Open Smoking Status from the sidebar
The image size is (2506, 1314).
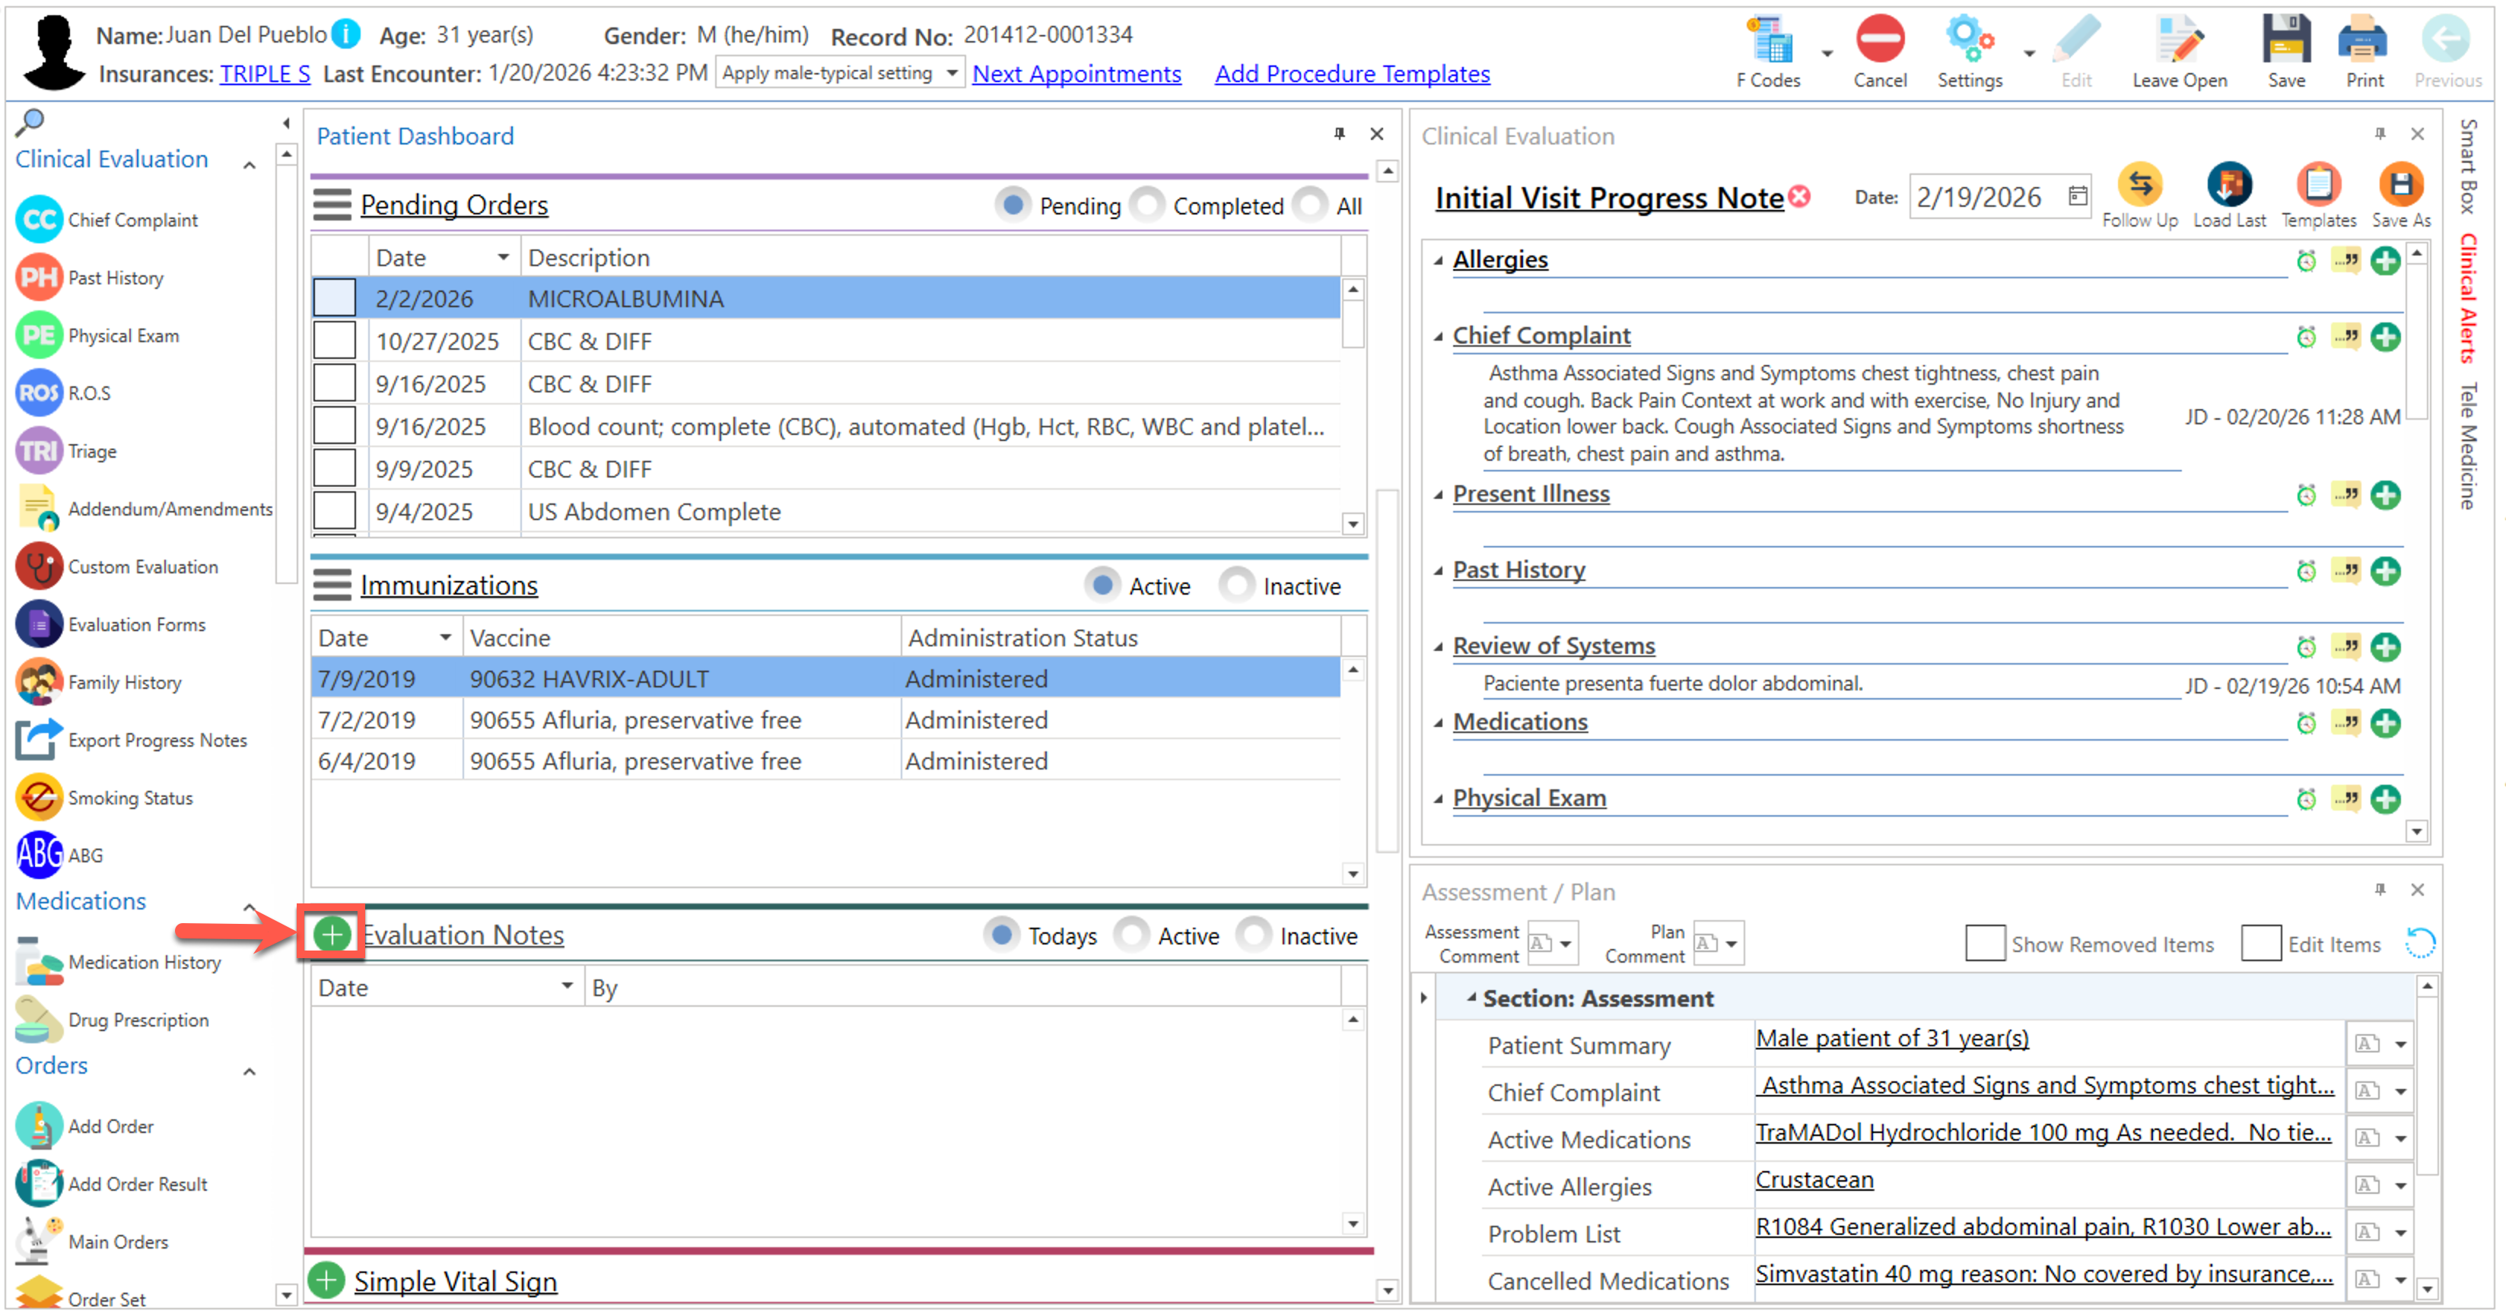coord(39,798)
